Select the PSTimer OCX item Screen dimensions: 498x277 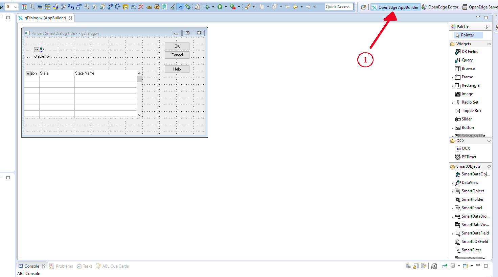pyautogui.click(x=466, y=157)
